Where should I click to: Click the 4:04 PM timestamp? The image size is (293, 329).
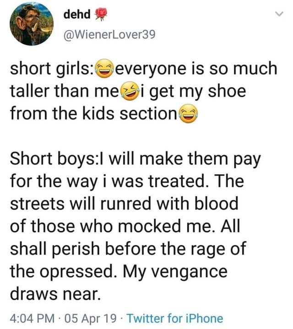coord(28,318)
